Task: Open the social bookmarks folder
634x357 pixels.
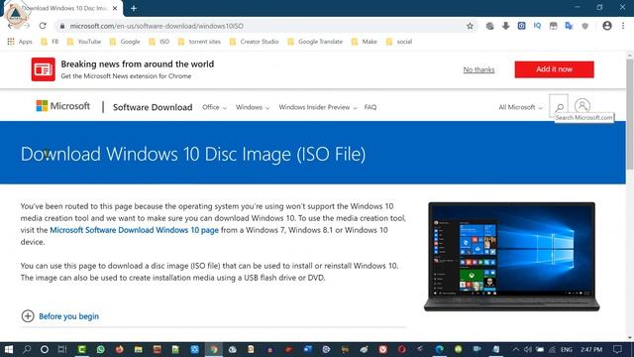Action: click(399, 42)
